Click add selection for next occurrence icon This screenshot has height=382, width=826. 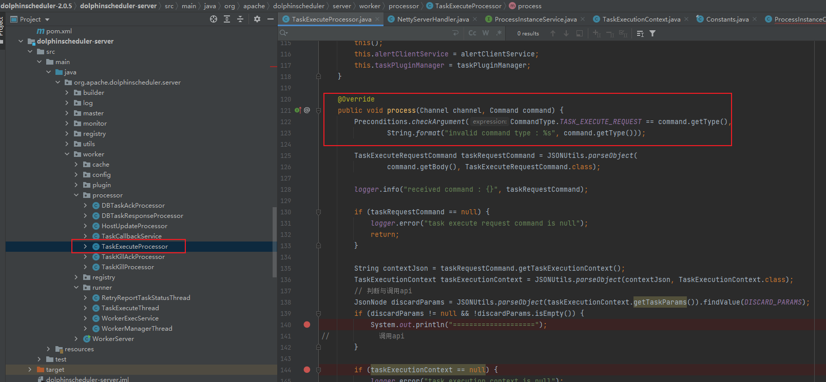(597, 33)
